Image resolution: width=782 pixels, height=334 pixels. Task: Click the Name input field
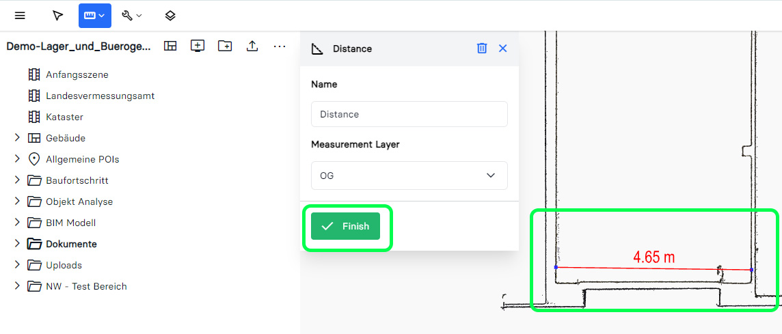tap(409, 114)
